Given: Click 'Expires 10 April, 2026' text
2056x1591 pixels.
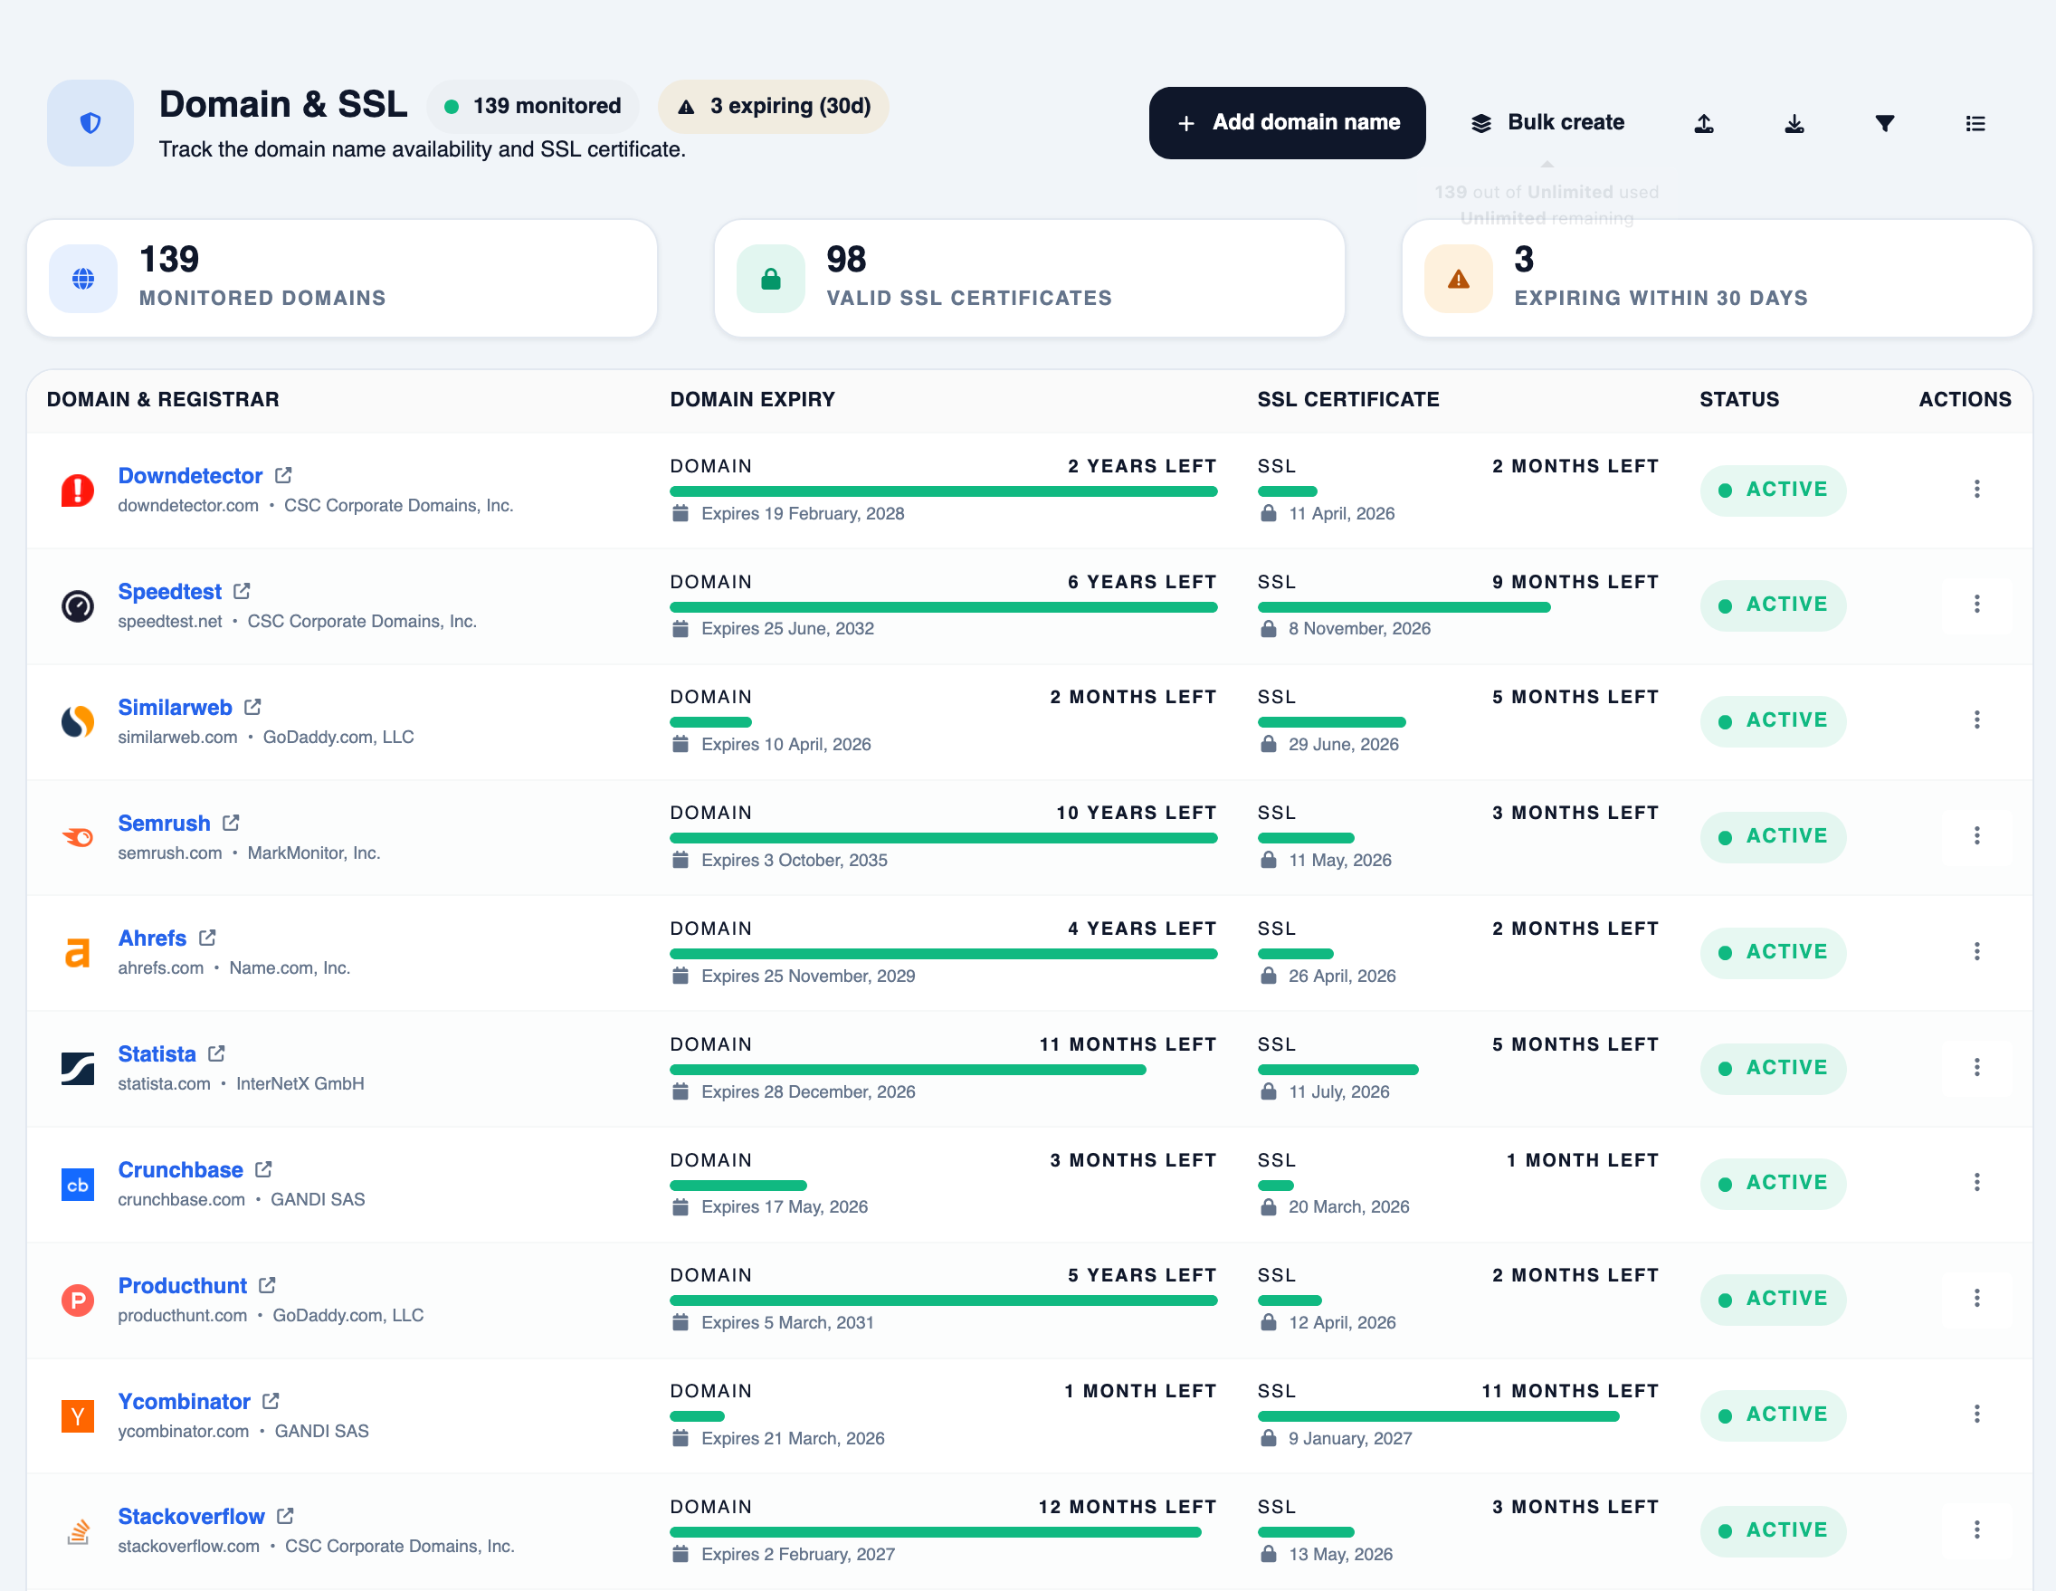Looking at the screenshot, I should pyautogui.click(x=786, y=745).
